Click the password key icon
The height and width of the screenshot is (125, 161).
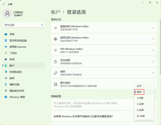tap(55, 73)
